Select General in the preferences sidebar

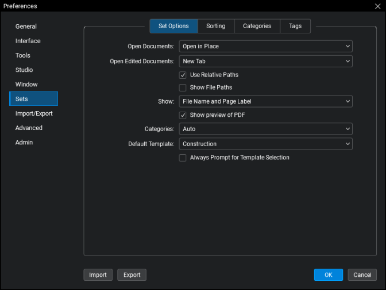[x=26, y=26]
